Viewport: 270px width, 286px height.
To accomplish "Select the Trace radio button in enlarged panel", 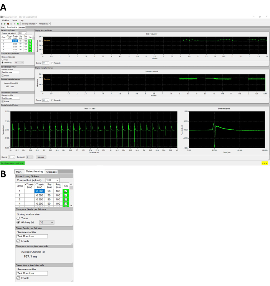I will (x=18, y=218).
